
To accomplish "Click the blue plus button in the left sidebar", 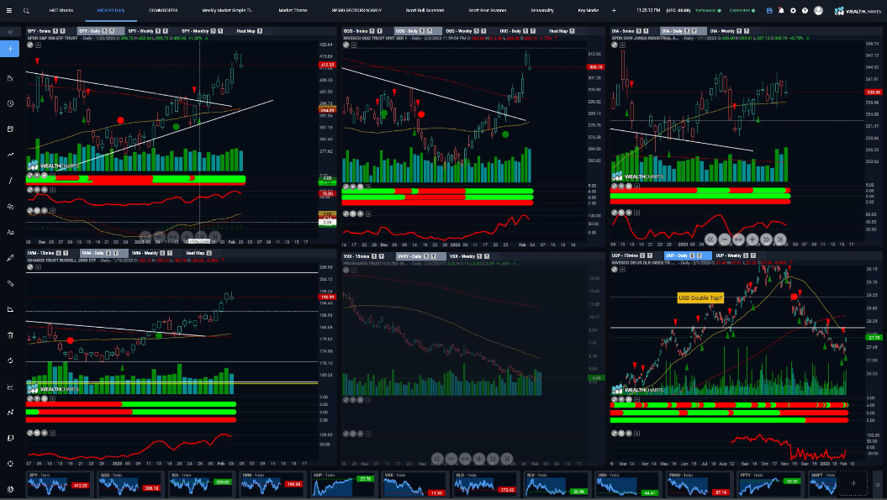I will [x=10, y=49].
